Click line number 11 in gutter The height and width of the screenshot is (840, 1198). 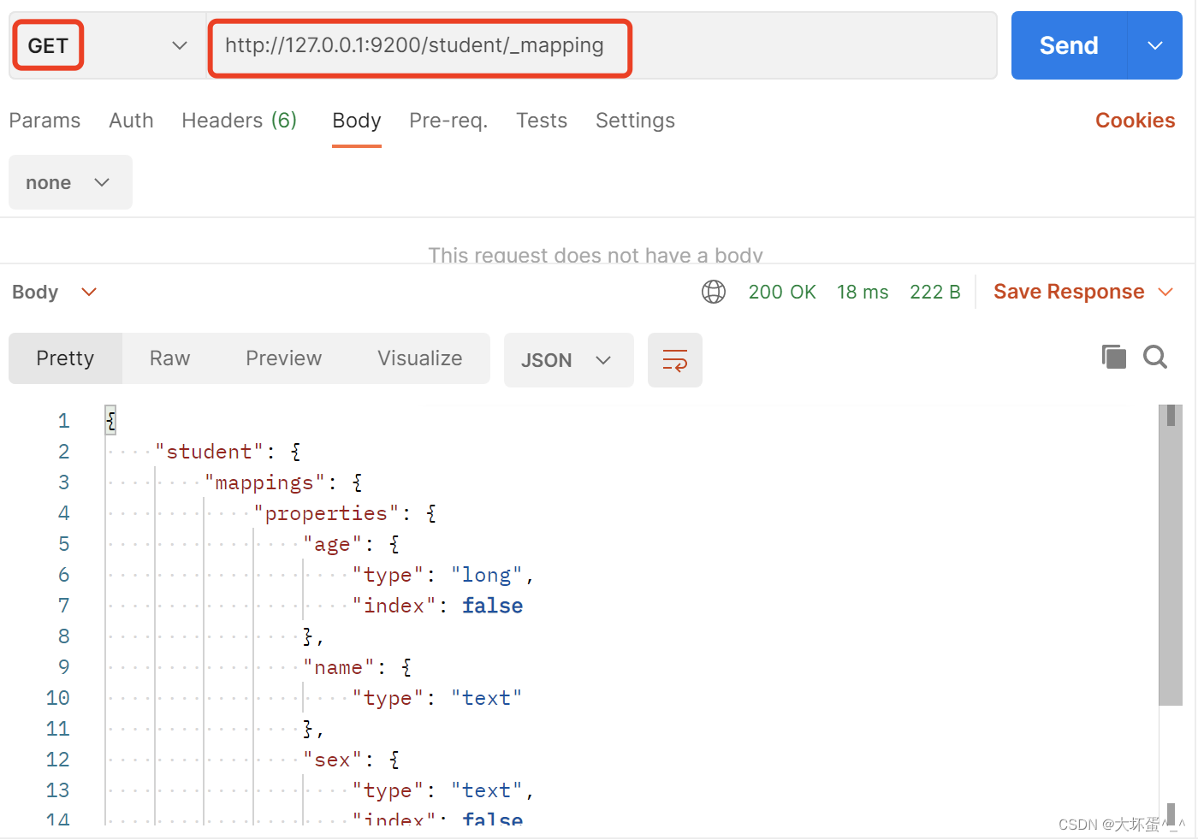pyautogui.click(x=57, y=729)
